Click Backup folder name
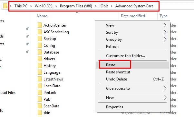Screen dimensions: 194x117 coord(50,39)
